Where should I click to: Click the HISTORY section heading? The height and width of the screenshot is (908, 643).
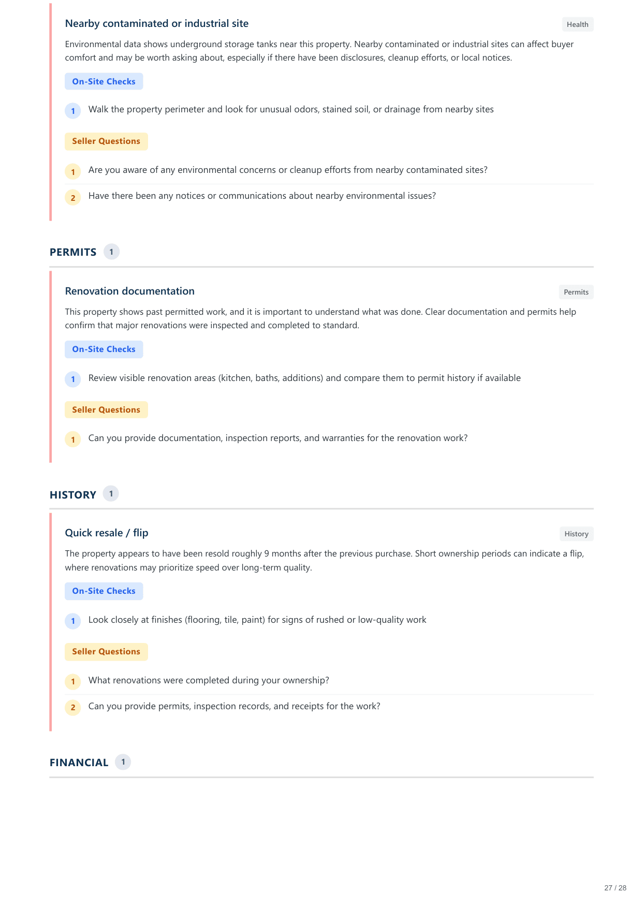(x=73, y=495)
